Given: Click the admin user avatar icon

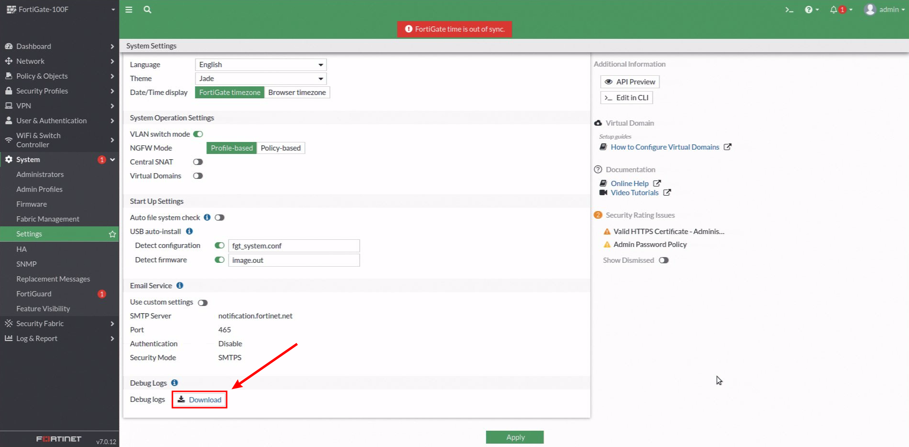Looking at the screenshot, I should (x=870, y=10).
